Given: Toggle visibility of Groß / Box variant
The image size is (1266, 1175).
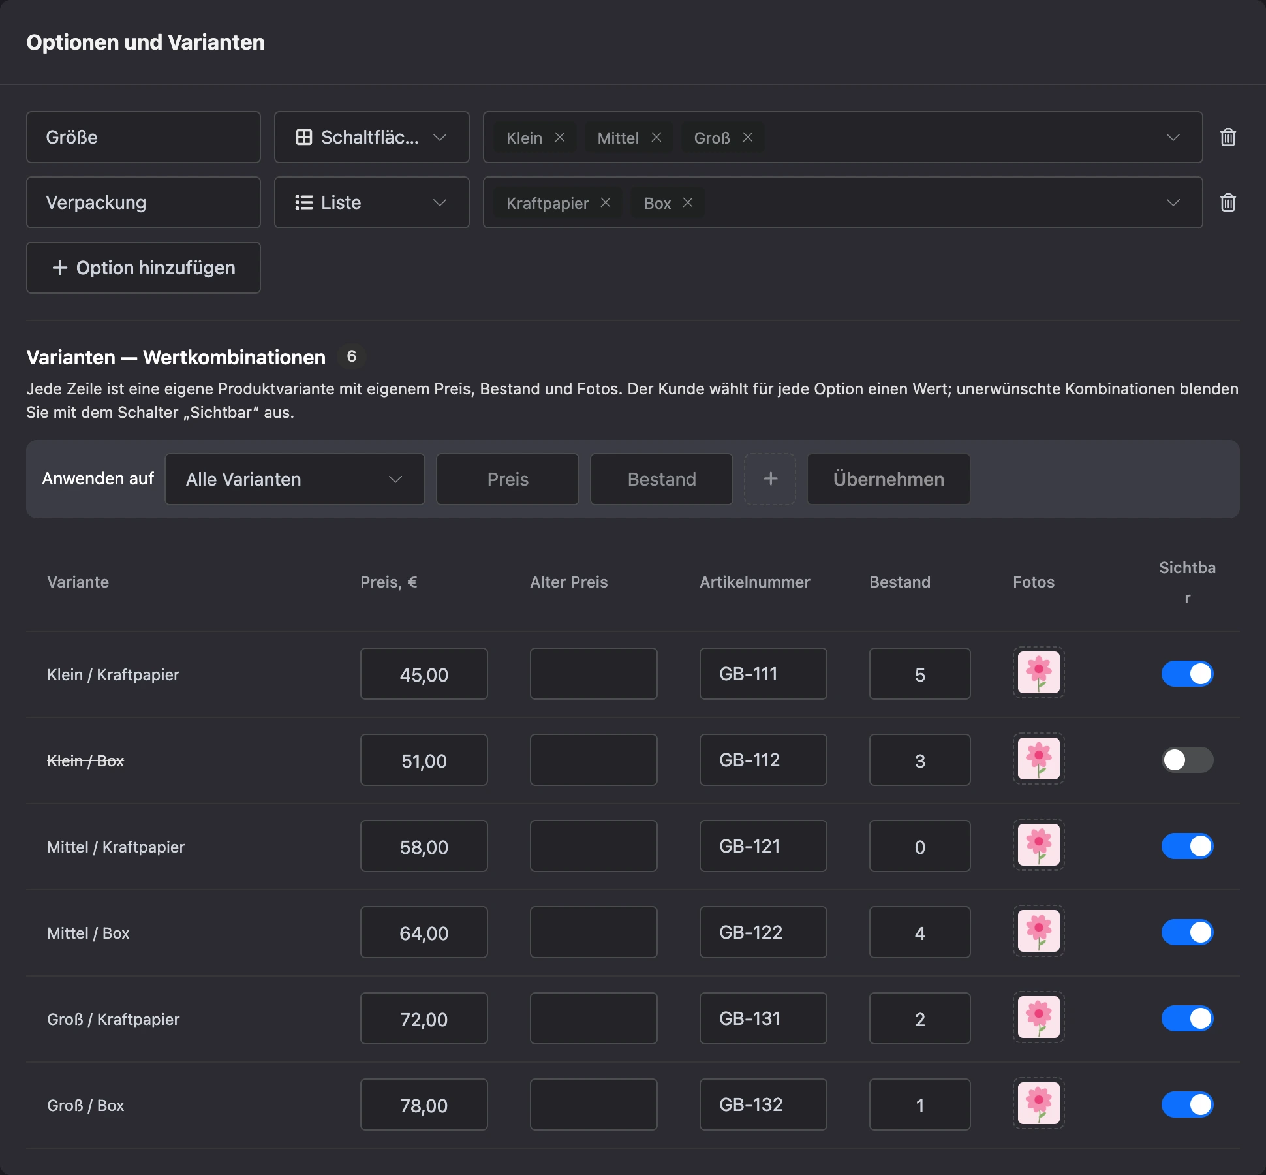Looking at the screenshot, I should click(1187, 1104).
